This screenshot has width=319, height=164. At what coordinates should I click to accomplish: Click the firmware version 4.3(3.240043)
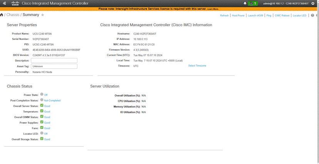tap(141, 50)
